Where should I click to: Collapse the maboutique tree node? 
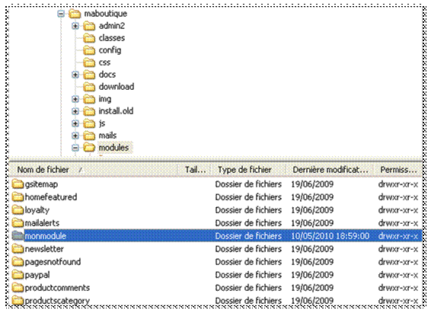coord(61,14)
